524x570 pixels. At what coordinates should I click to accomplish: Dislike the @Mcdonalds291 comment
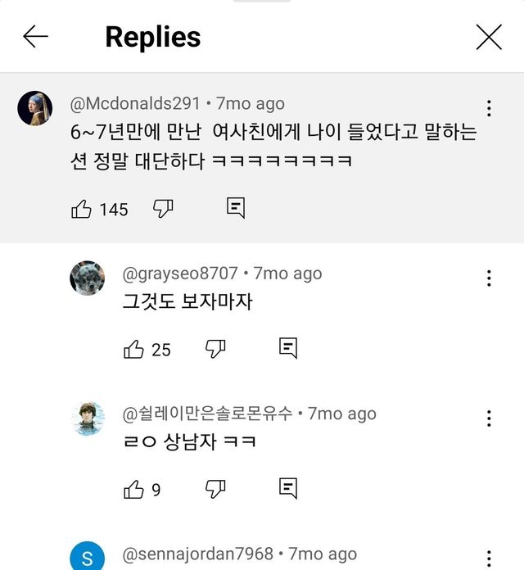(164, 209)
